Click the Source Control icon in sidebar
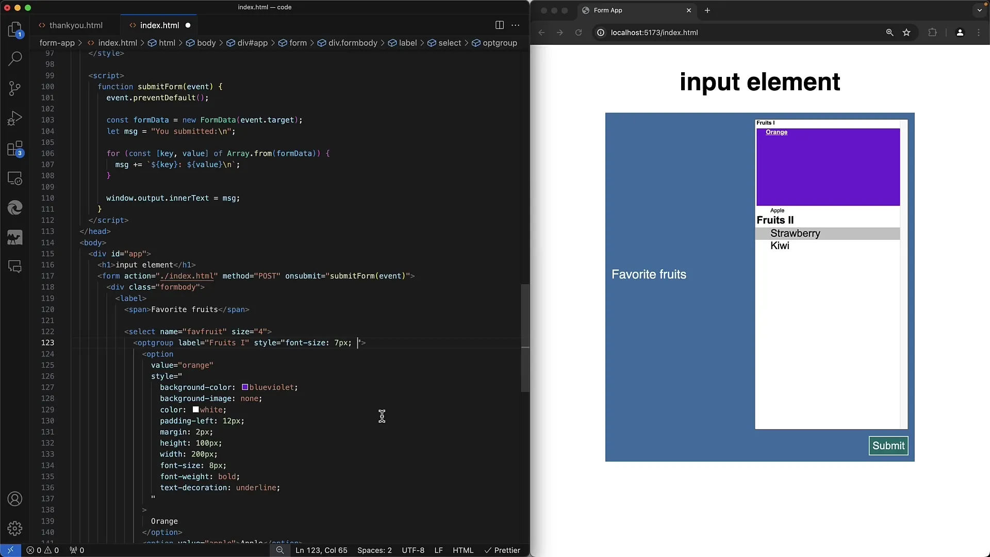 15,88
